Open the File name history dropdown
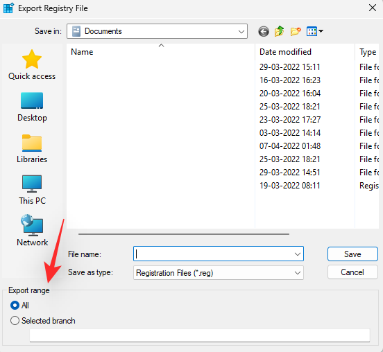383x352 pixels. pyautogui.click(x=297, y=254)
